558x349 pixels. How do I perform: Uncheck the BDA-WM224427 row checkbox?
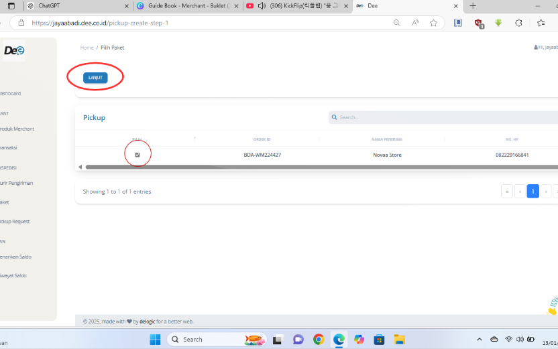point(137,155)
